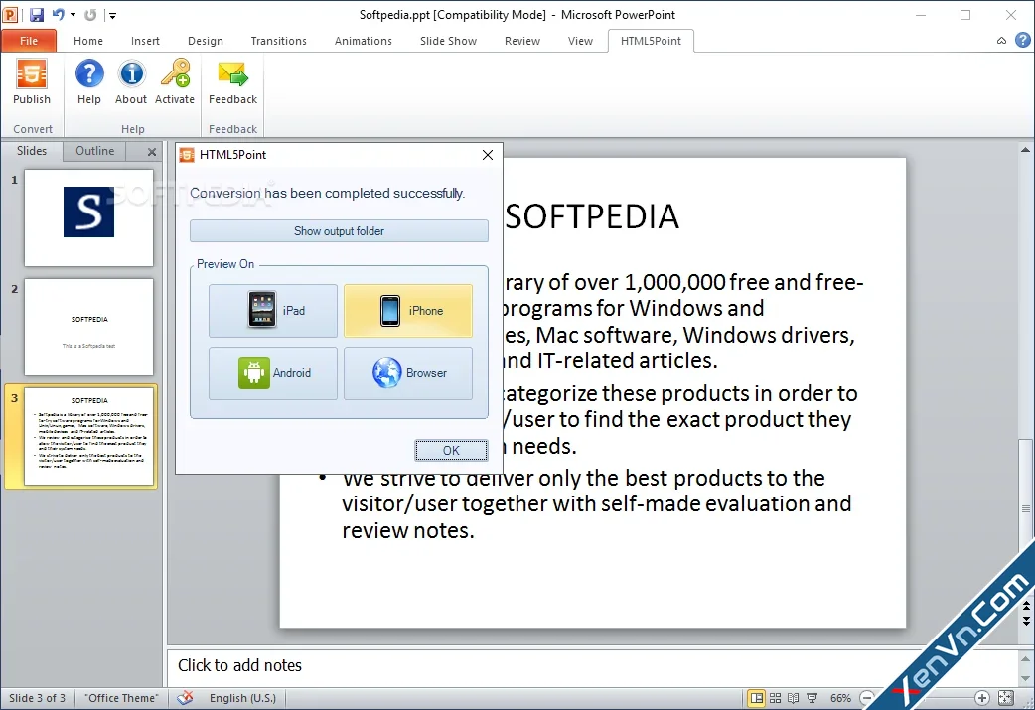Save the presentation from quick access toolbar
Viewport: 1035px width, 710px height.
[37, 14]
